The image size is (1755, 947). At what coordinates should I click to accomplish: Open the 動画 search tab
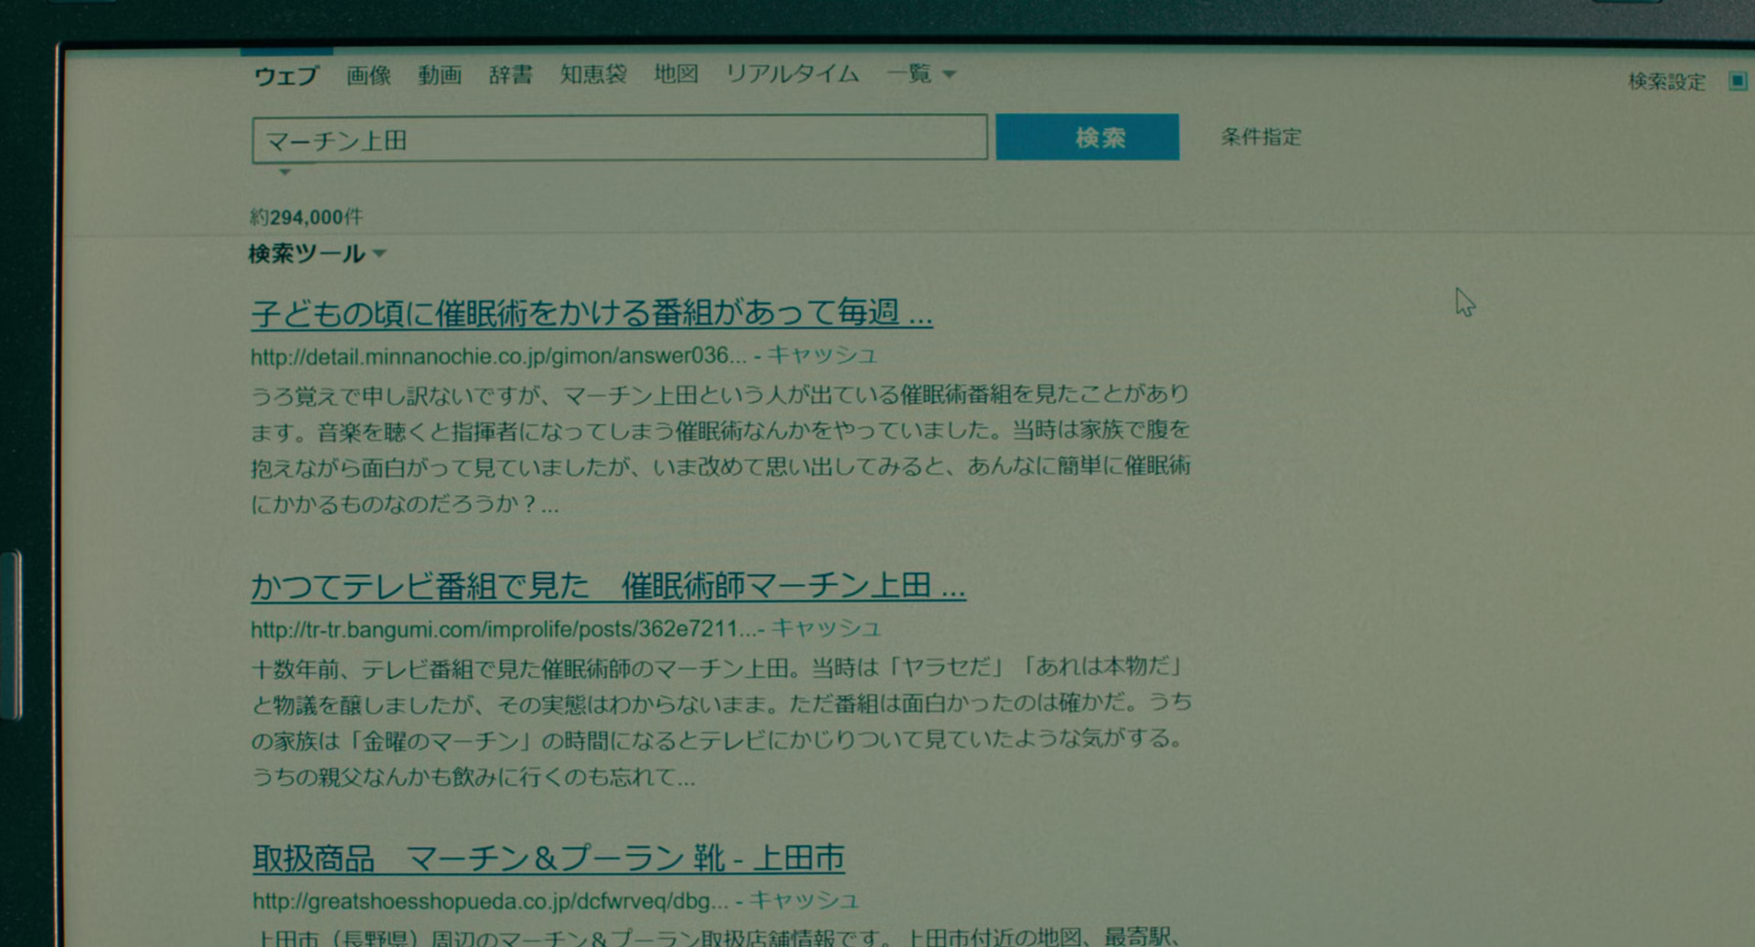[440, 75]
